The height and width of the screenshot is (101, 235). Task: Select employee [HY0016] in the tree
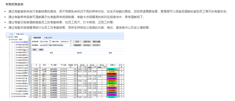click(22, 78)
